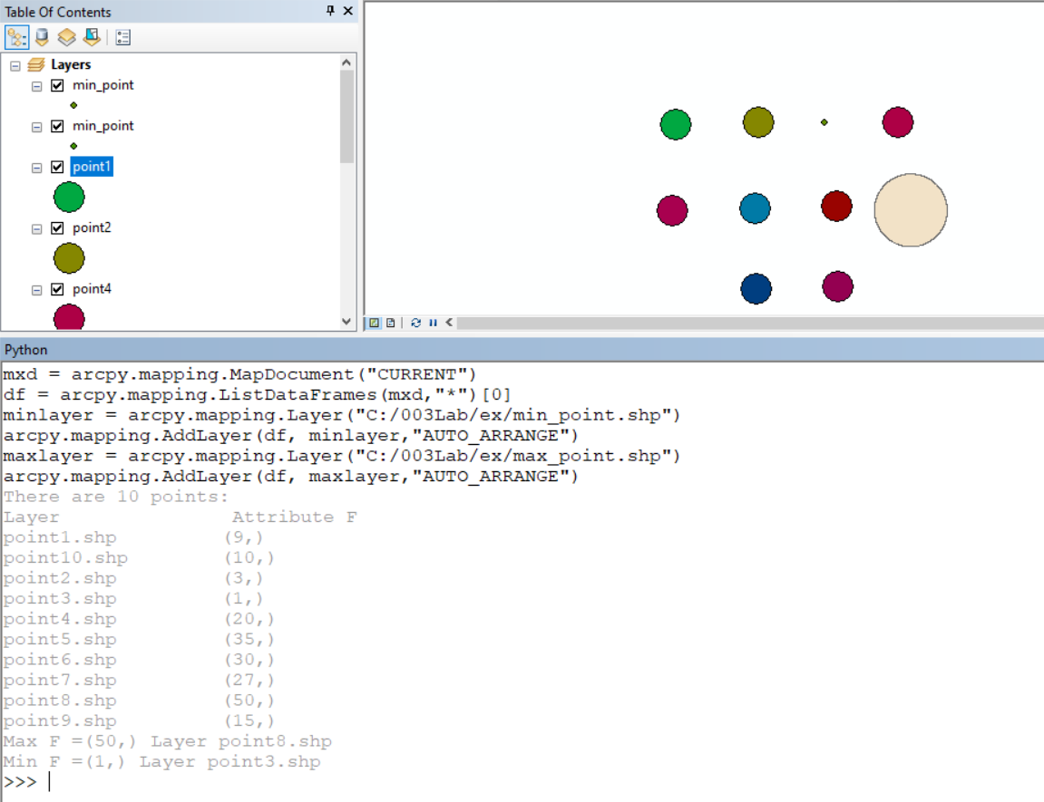The image size is (1044, 802).
Task: Uncheck visibility of the point1 layer
Action: click(56, 166)
